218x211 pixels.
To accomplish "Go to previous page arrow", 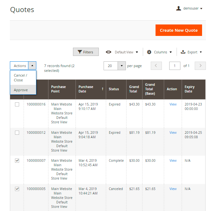I will pyautogui.click(x=156, y=66).
